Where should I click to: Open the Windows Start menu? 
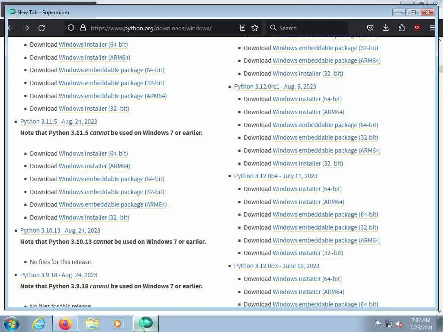click(12, 323)
